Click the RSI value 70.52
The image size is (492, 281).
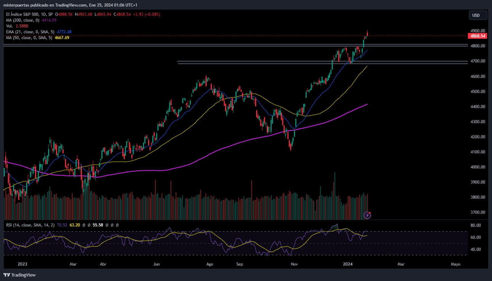(x=62, y=225)
